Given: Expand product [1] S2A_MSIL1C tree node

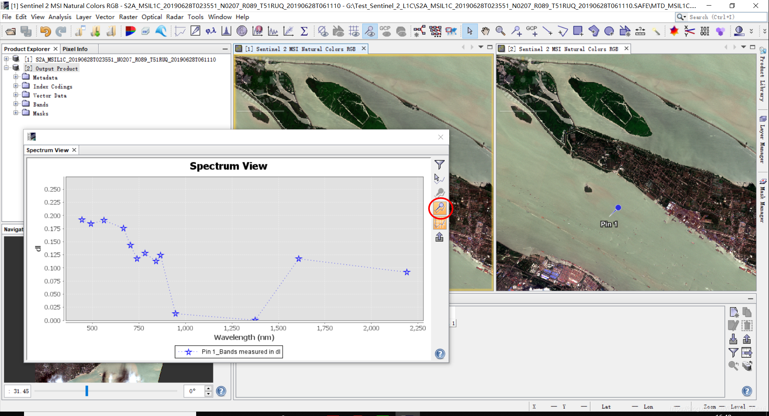Looking at the screenshot, I should [6, 59].
